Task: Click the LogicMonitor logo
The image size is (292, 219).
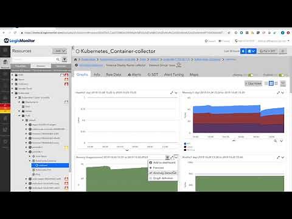Action: click(19, 41)
